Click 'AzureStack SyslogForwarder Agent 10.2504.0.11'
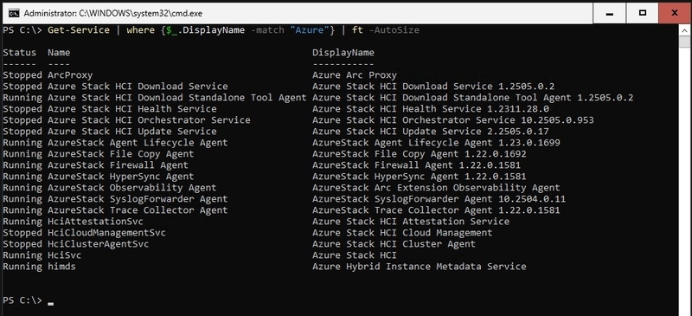The height and width of the screenshot is (316, 692). 439,199
